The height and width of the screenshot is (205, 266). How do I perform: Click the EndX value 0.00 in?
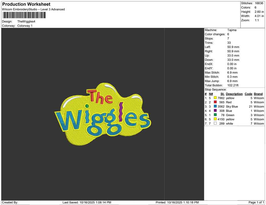232,64
